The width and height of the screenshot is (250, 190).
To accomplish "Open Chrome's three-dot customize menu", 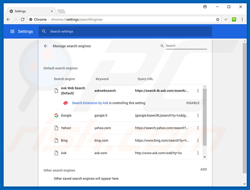I will (242, 19).
